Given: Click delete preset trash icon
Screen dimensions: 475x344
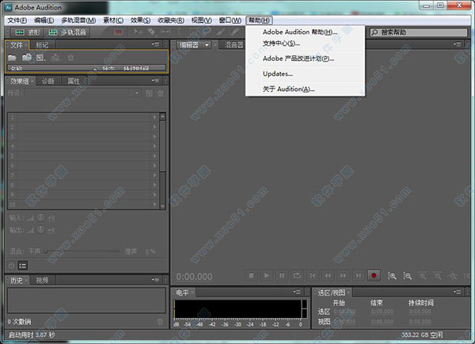Looking at the screenshot, I should [x=161, y=93].
